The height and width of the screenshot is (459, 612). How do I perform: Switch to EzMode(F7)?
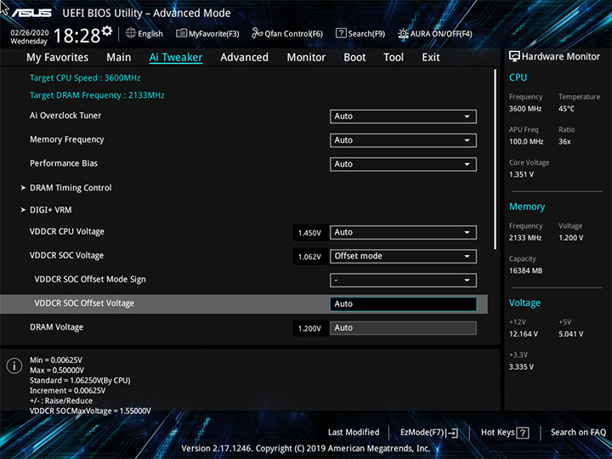coord(429,433)
